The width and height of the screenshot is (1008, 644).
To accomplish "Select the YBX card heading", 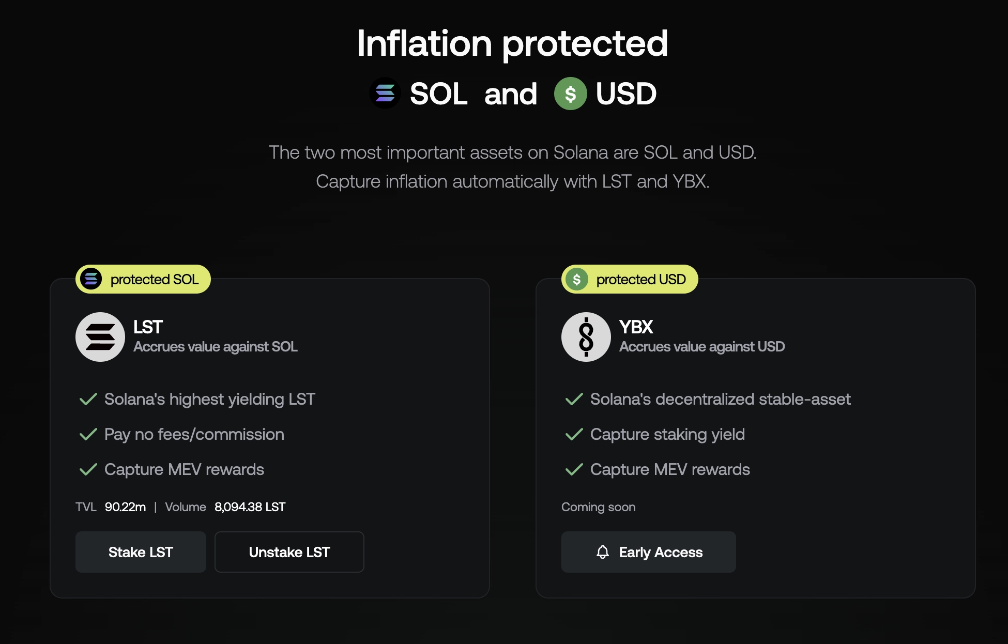I will point(636,327).
